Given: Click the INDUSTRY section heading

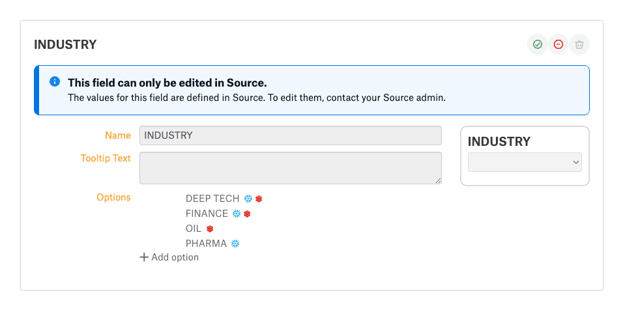Looking at the screenshot, I should (65, 45).
